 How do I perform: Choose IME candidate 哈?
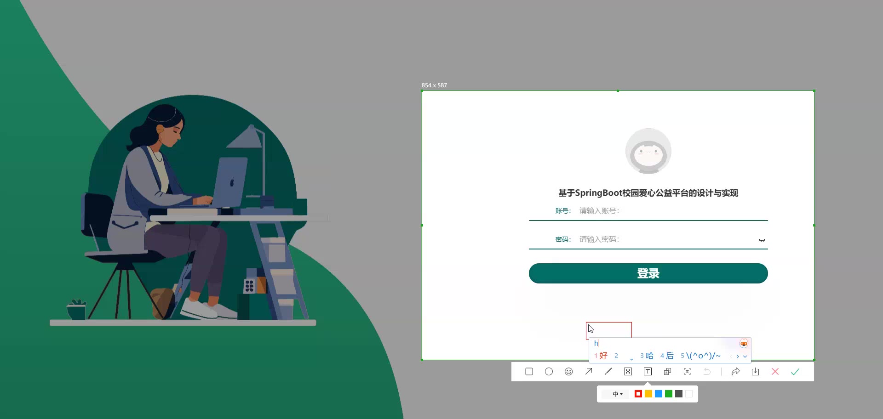pyautogui.click(x=647, y=356)
